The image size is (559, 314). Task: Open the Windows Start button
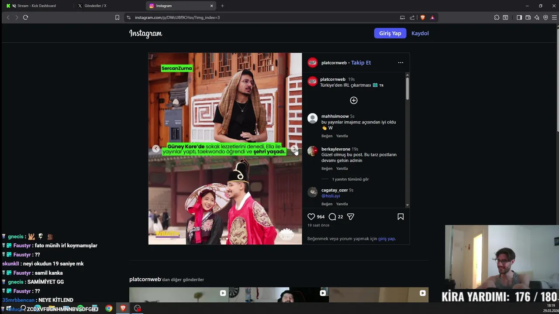tap(8, 308)
